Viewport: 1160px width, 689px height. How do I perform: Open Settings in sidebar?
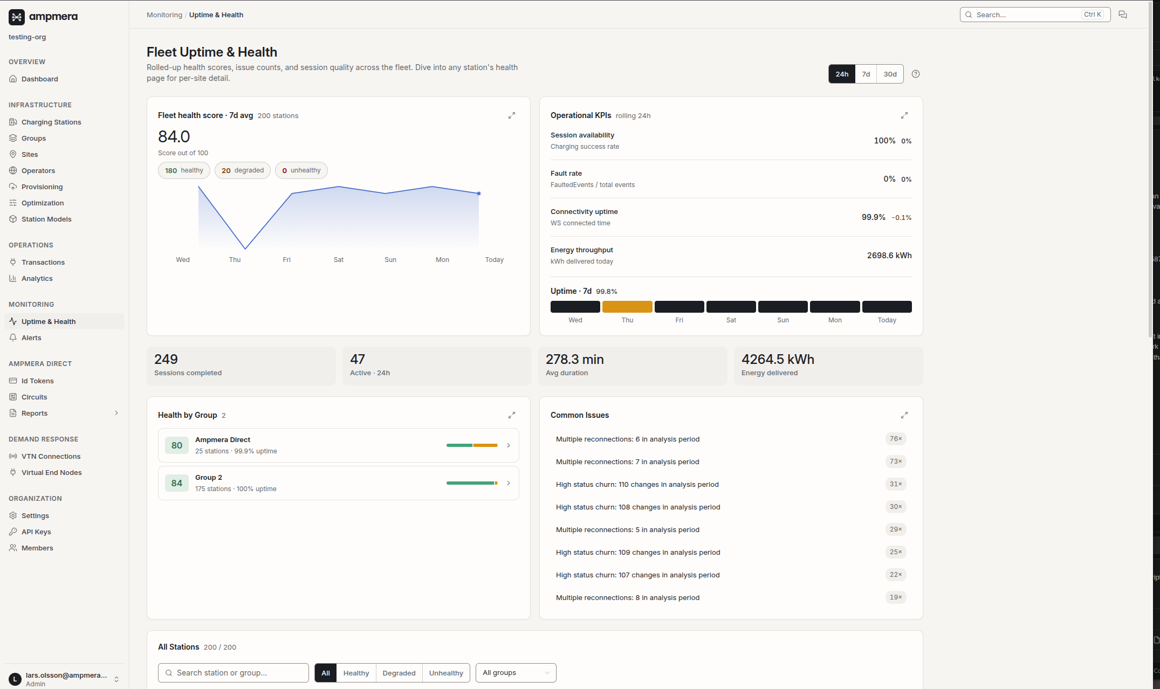tap(64, 515)
